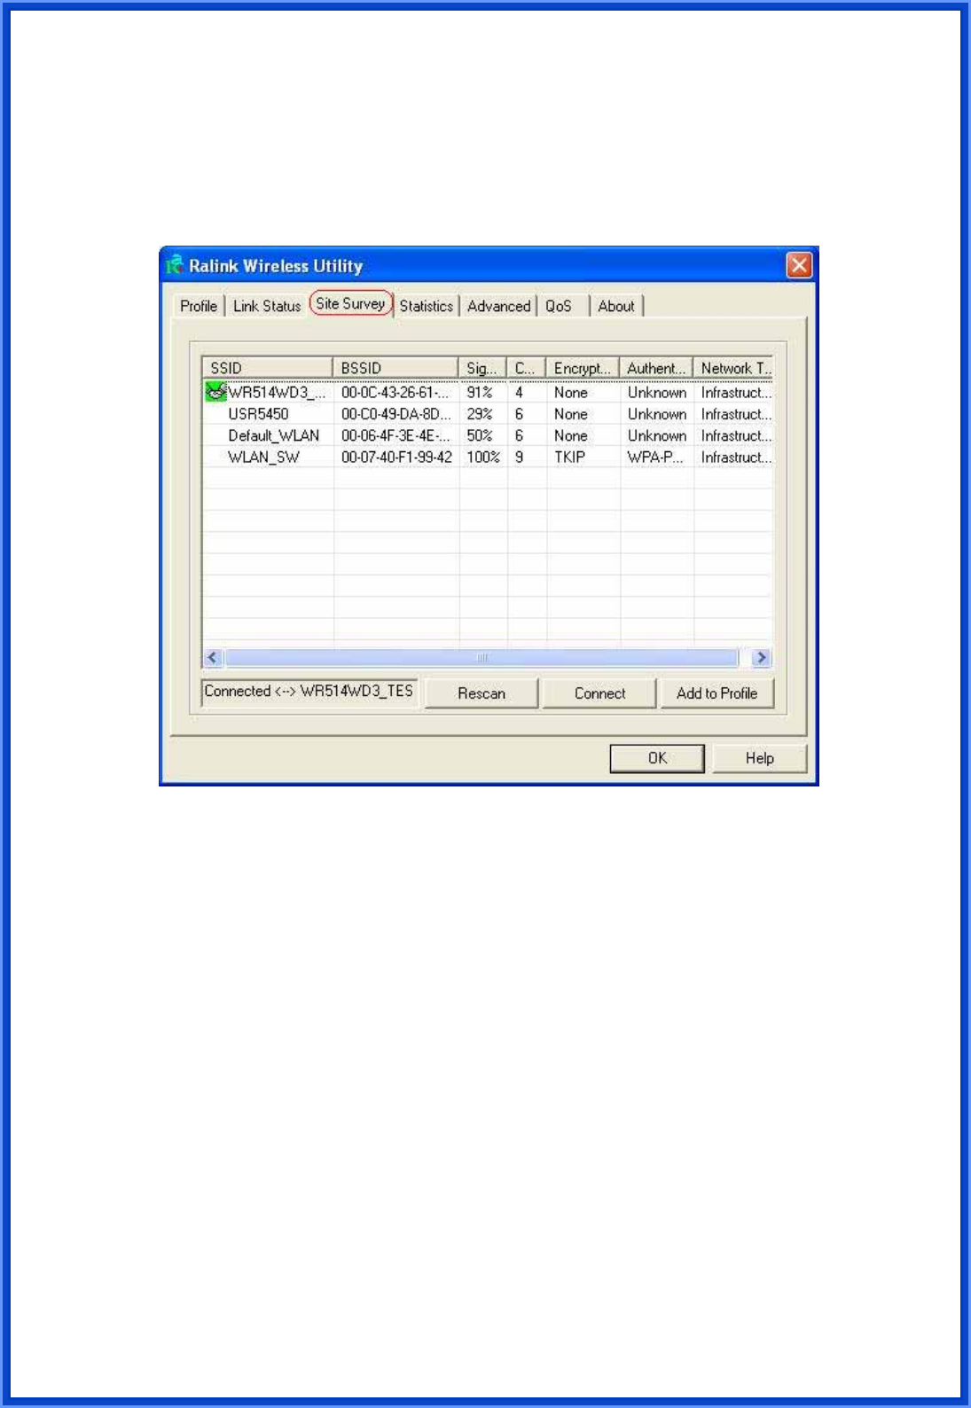Select the Site Survey tab
The image size is (971, 1408).
click(351, 303)
